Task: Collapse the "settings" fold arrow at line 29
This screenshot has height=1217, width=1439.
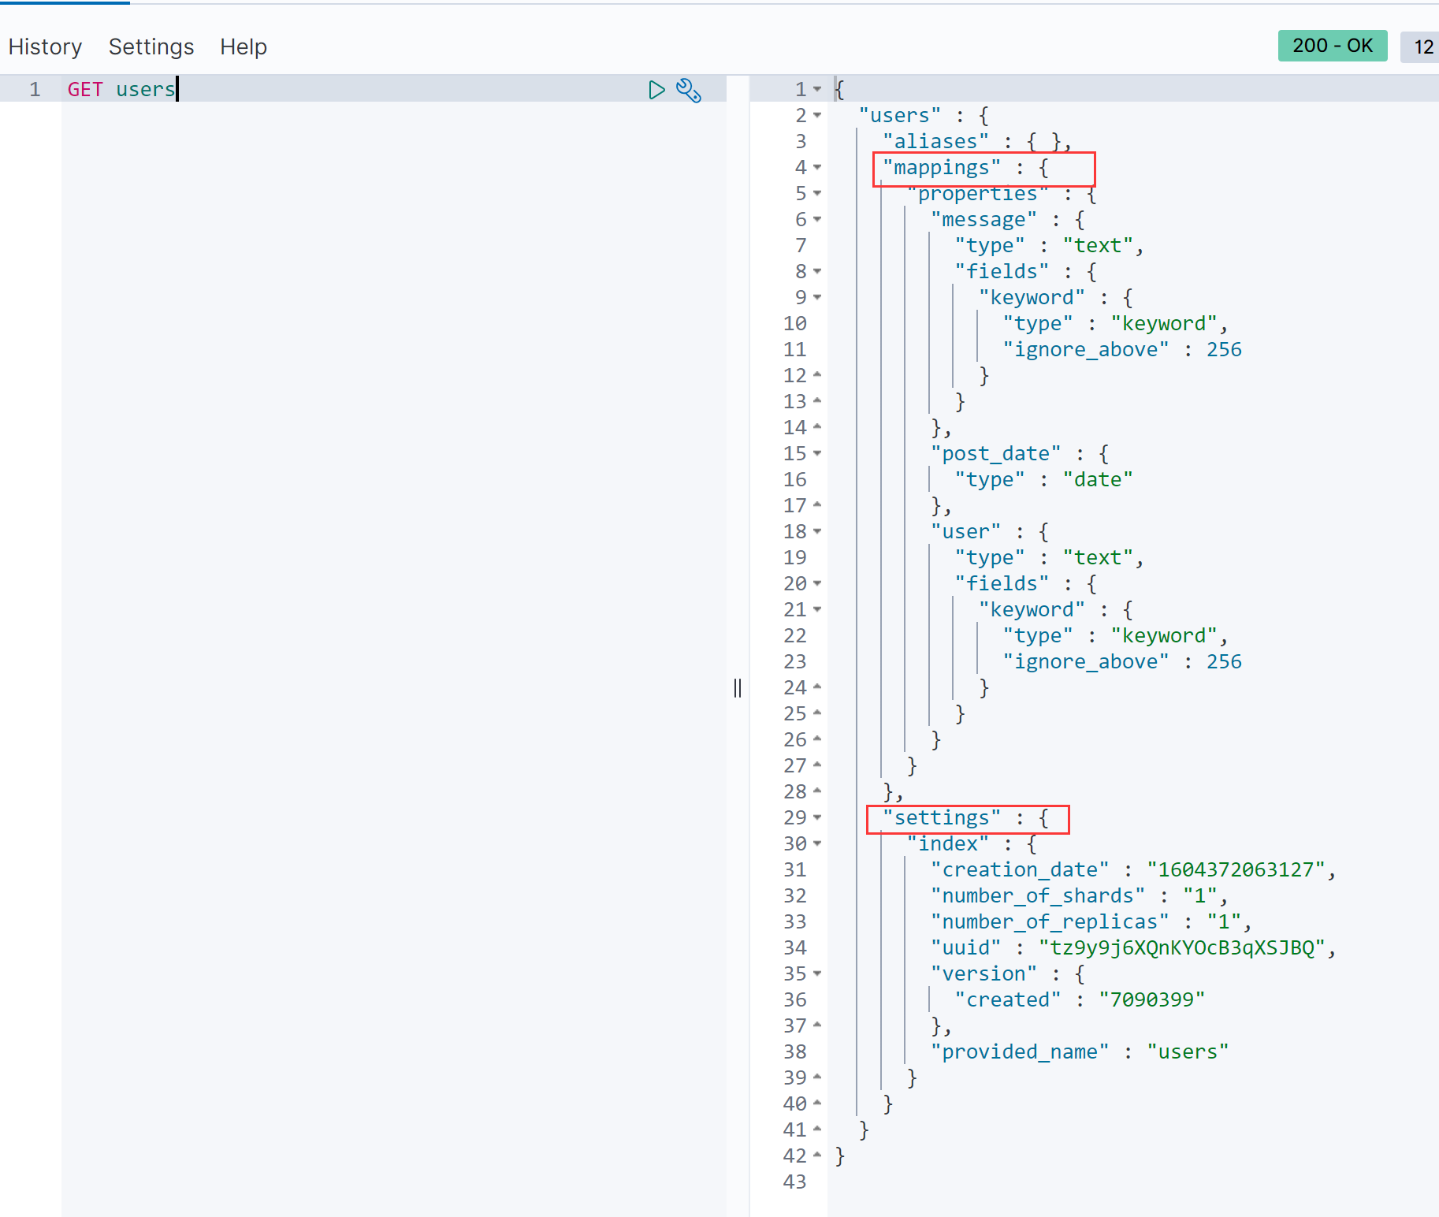Action: point(817,817)
